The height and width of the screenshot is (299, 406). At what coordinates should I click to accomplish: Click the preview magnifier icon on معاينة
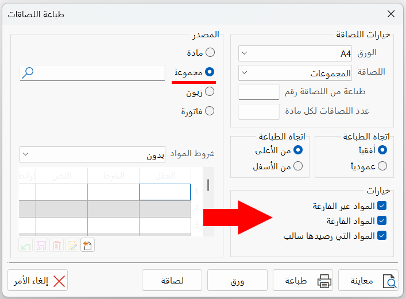[x=390, y=281]
